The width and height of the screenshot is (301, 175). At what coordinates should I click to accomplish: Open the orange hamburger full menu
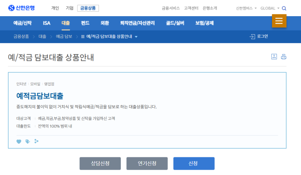(x=279, y=21)
